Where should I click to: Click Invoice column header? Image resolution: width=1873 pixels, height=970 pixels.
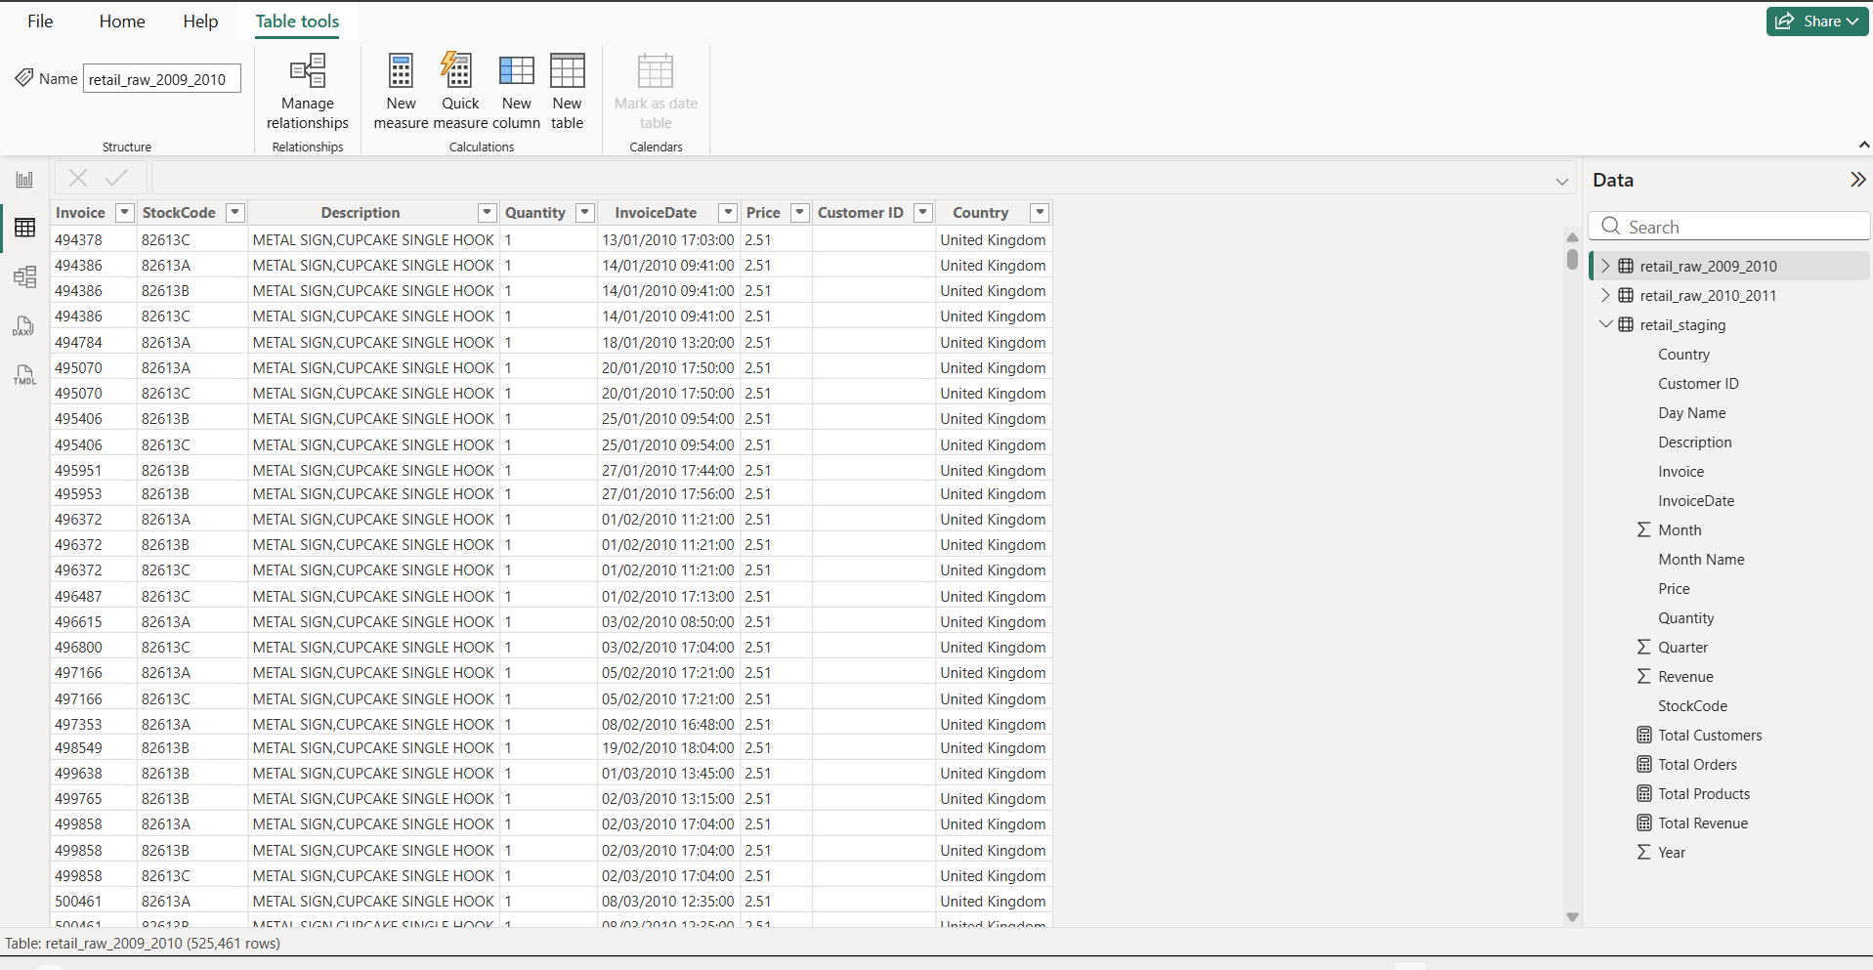(80, 213)
